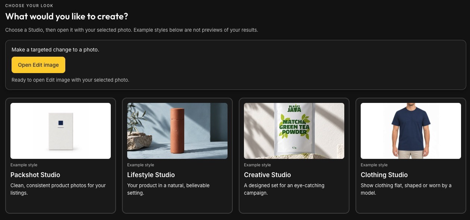
Task: Click the 'CHOOSE YOUR LOOK' label
Action: [29, 6]
